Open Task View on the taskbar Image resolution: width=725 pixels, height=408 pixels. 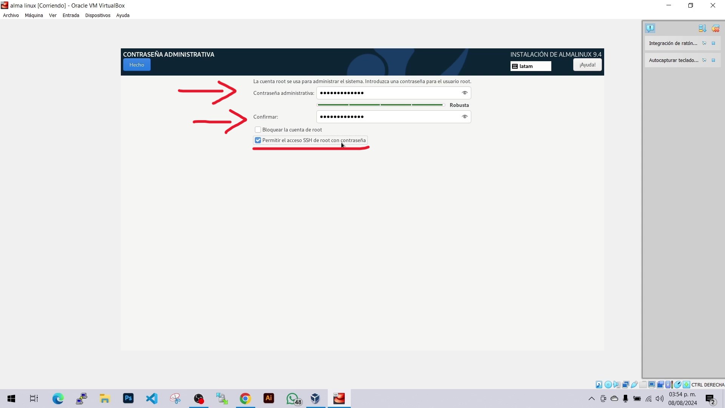(34, 399)
